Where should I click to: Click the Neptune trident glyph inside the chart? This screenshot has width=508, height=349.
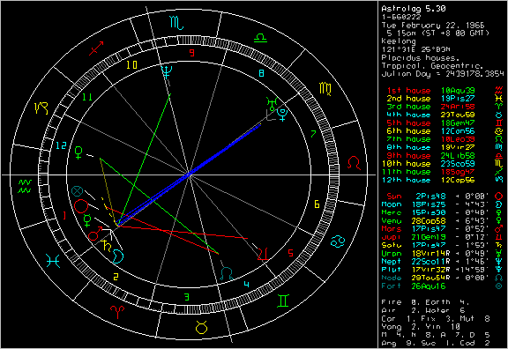(x=167, y=72)
